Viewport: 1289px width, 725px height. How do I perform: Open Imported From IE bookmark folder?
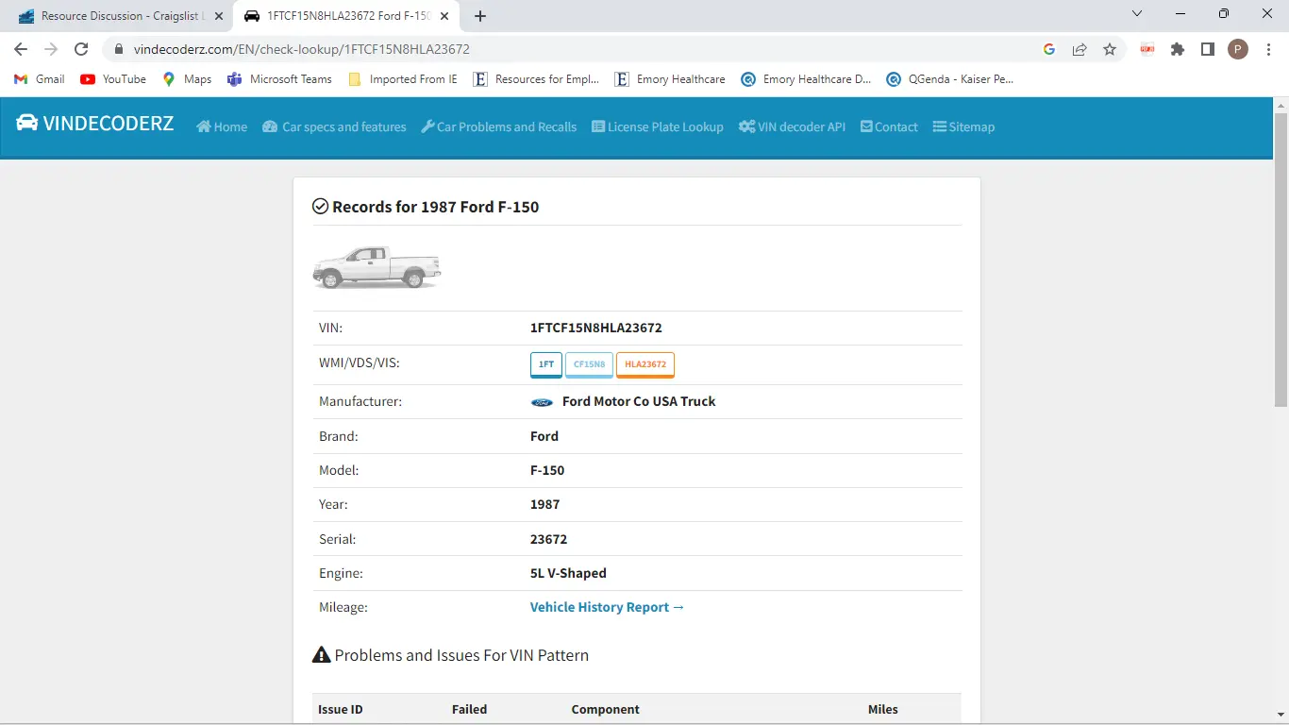pos(403,79)
